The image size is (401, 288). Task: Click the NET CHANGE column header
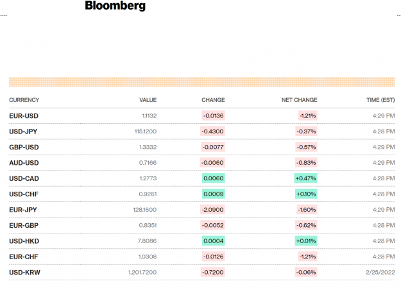(300, 100)
